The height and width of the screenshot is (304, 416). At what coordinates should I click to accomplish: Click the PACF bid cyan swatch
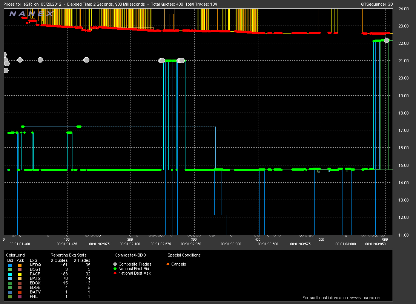10,274
